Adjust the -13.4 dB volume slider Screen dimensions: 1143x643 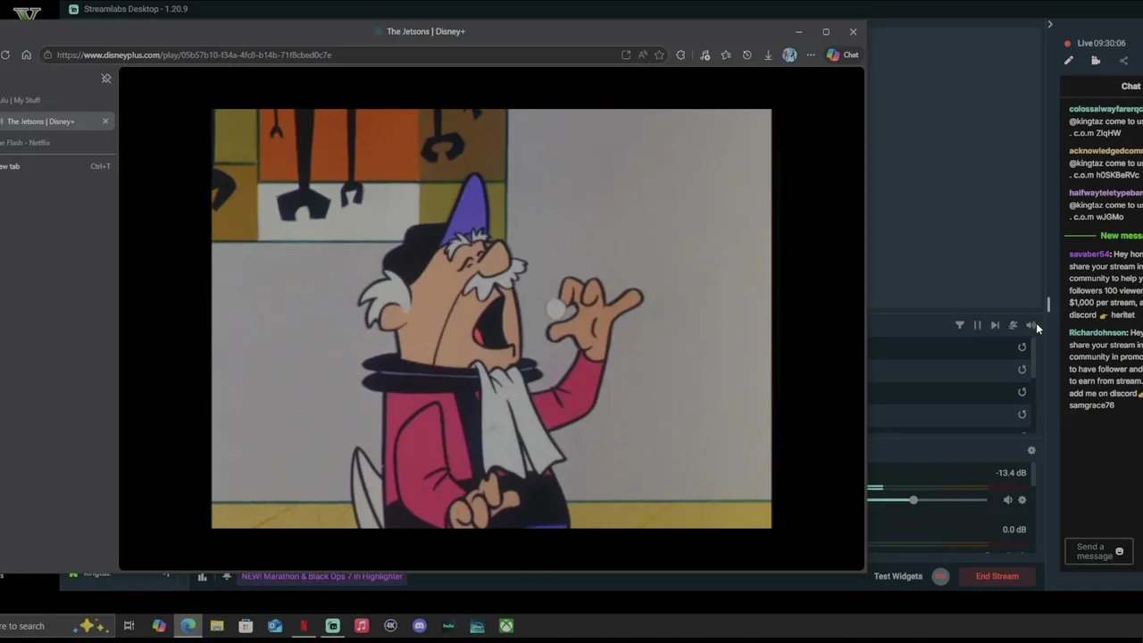coord(914,500)
